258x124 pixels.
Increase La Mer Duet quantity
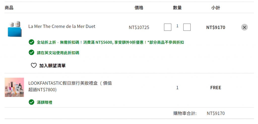[187, 27]
